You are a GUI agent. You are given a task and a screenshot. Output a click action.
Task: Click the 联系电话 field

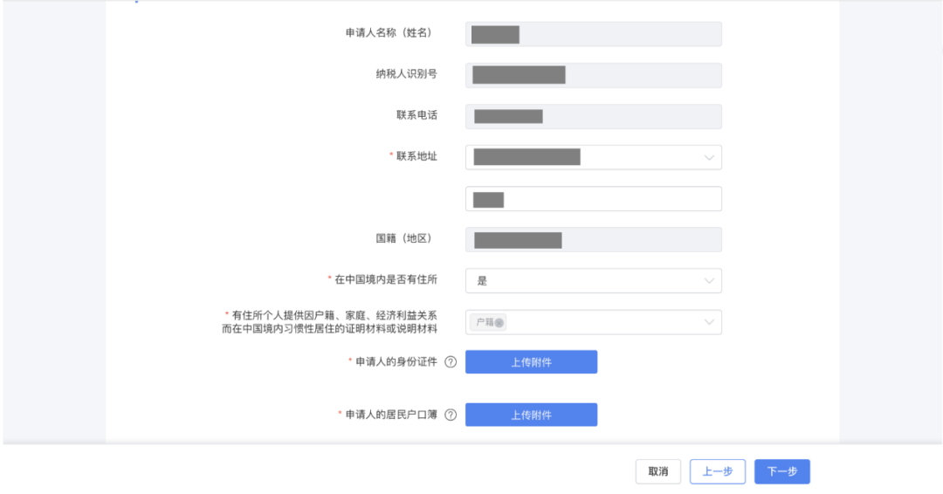click(594, 116)
